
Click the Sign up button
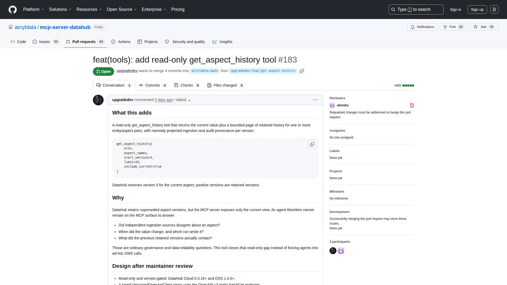click(x=477, y=9)
